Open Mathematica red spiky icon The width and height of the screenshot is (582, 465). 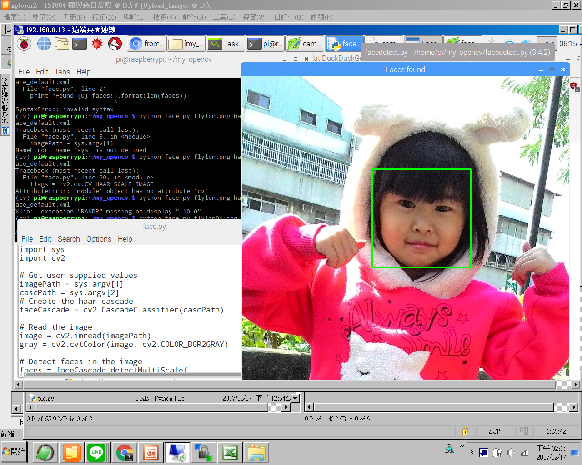pos(97,44)
